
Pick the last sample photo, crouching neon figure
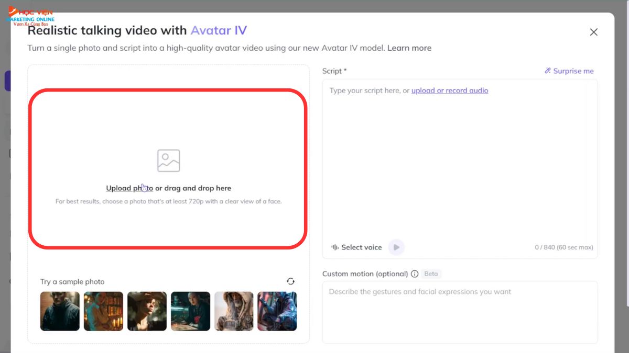(x=277, y=311)
